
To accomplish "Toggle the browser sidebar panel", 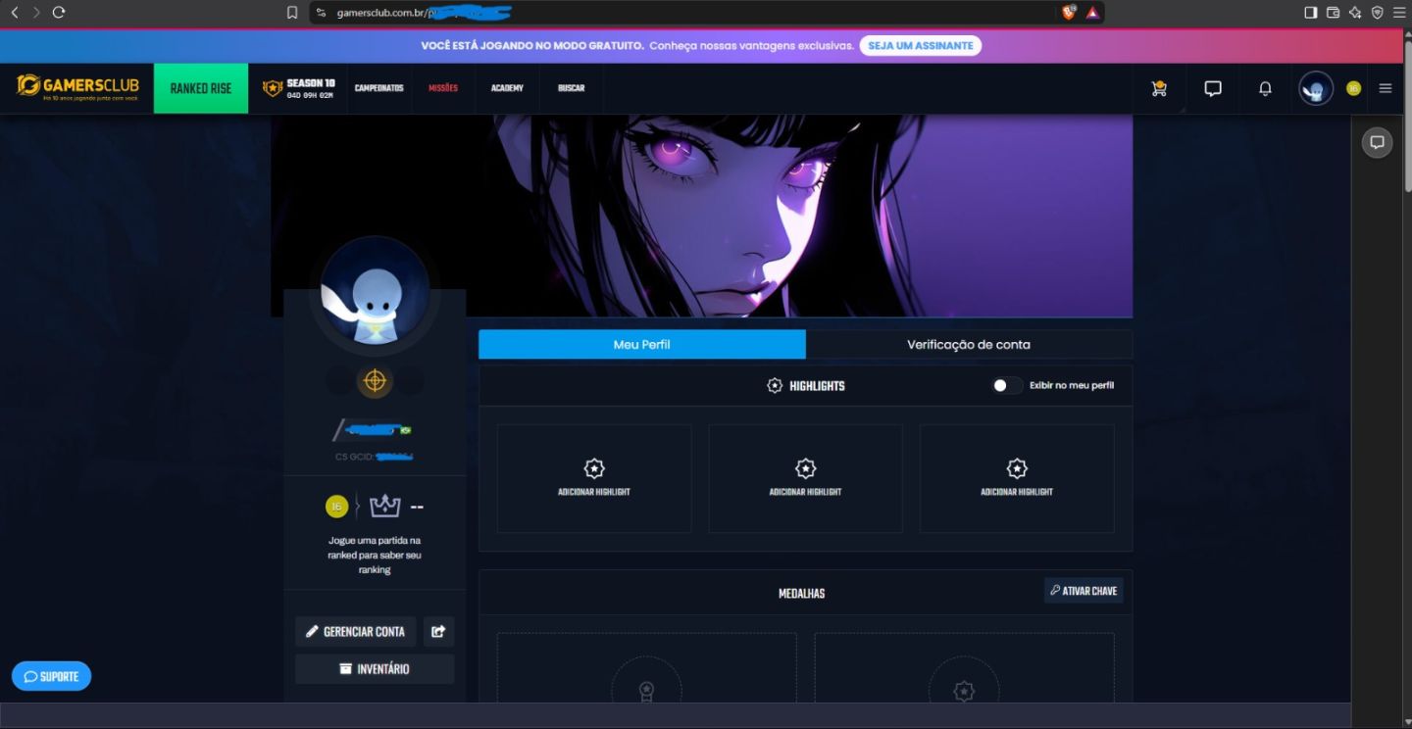I will pyautogui.click(x=1311, y=13).
